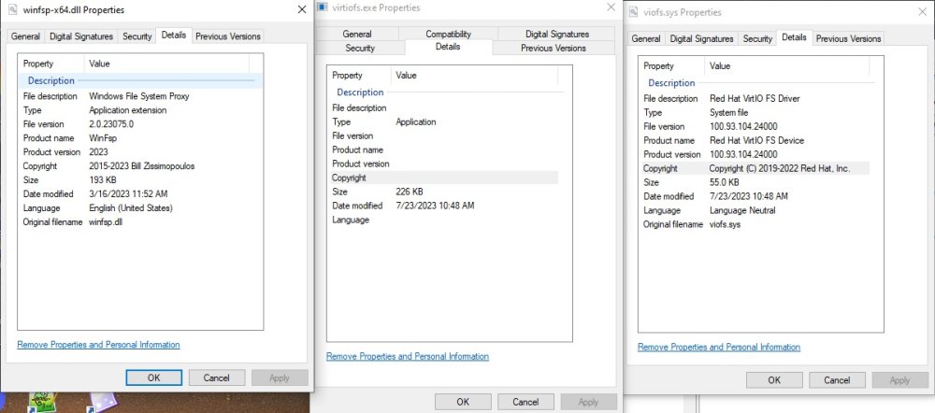Open Digital Signatures tab in virtiofs.exe Properties
Viewport: 935px width, 413px height.
(557, 34)
